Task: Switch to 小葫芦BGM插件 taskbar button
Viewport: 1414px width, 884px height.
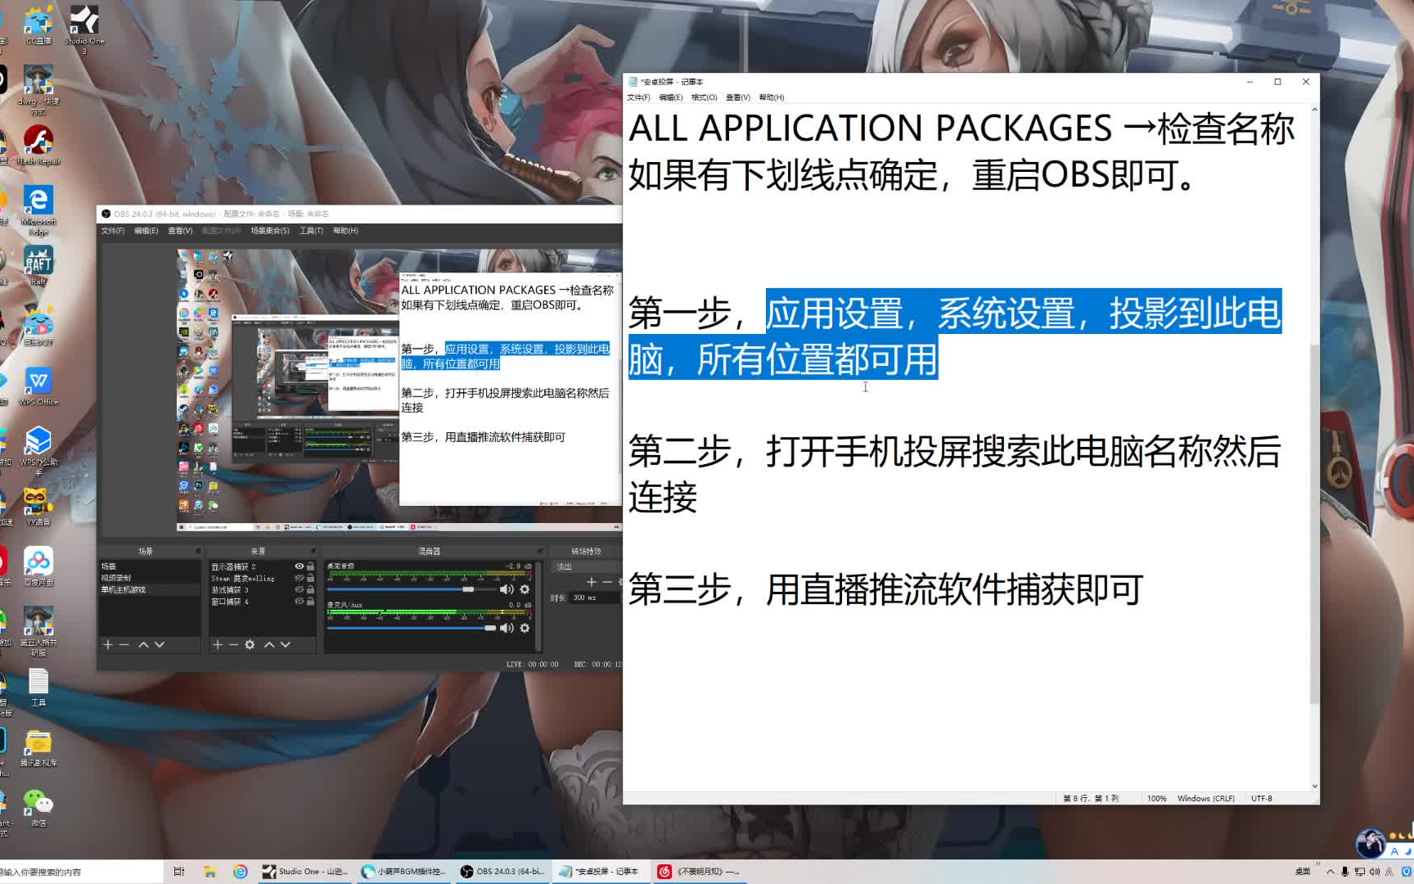Action: tap(404, 872)
